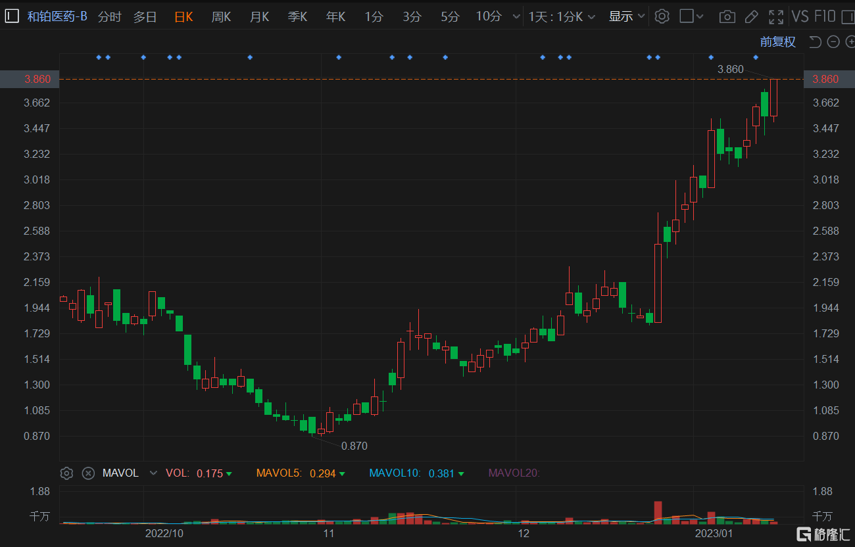
Task: Click the 2022/10 date axis label
Action: tap(164, 533)
